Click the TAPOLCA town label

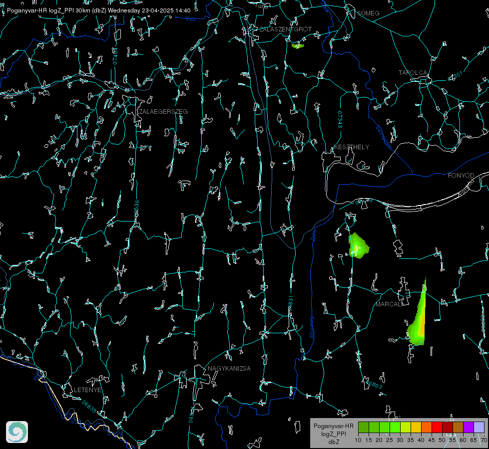click(x=413, y=73)
